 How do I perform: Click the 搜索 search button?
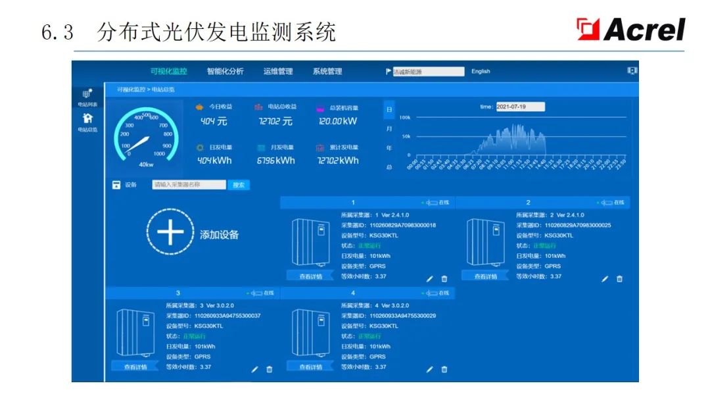(238, 184)
